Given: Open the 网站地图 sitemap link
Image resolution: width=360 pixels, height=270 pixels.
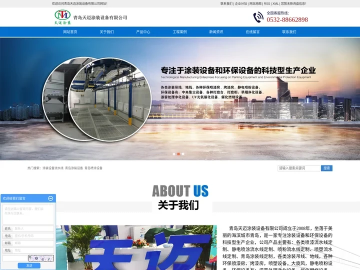Looking at the screenshot, I should (x=255, y=3).
